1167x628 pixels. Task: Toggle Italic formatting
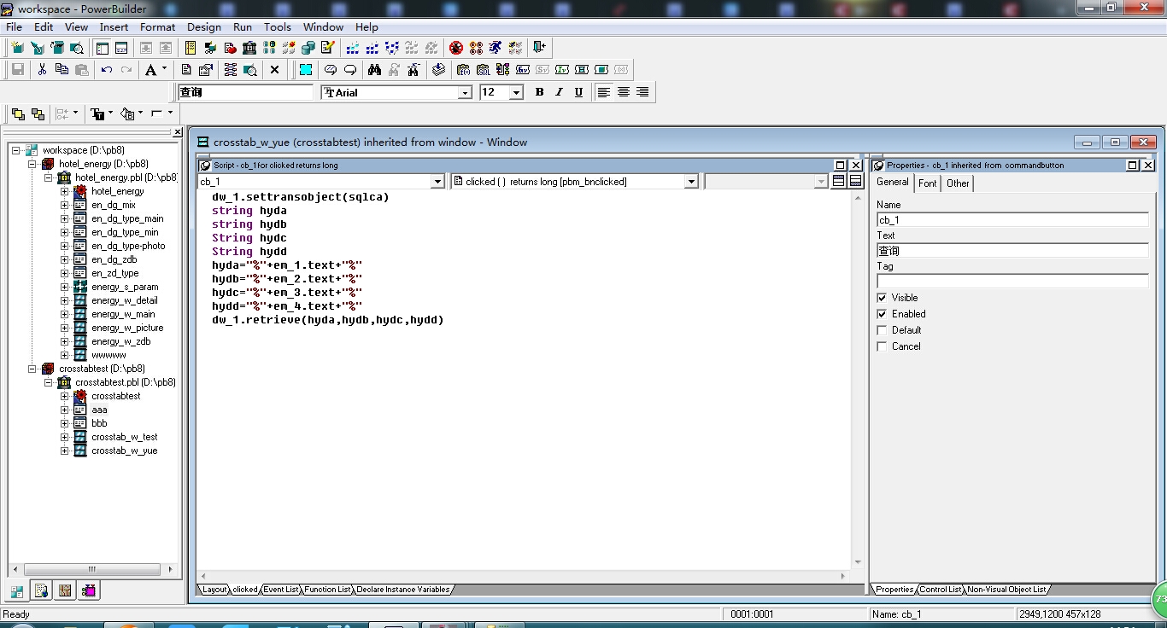click(x=559, y=92)
